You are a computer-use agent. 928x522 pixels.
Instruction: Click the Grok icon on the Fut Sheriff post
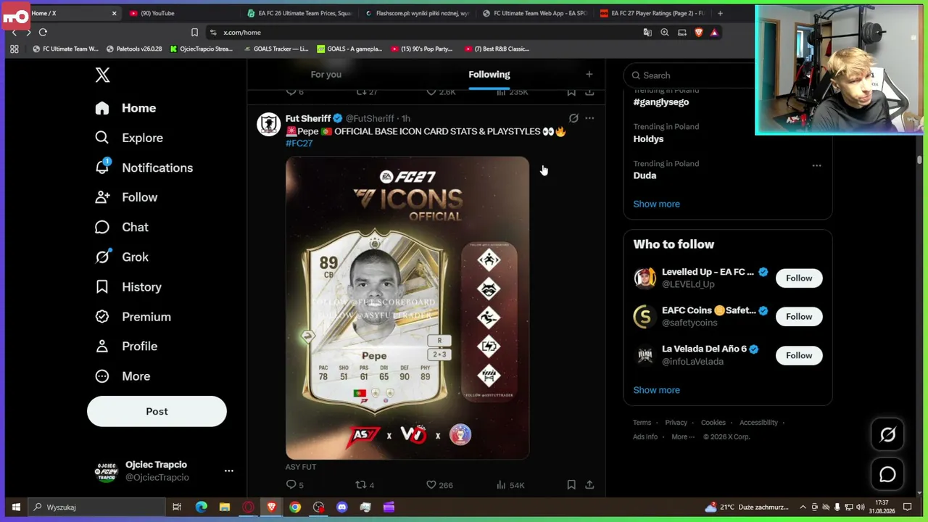(573, 118)
